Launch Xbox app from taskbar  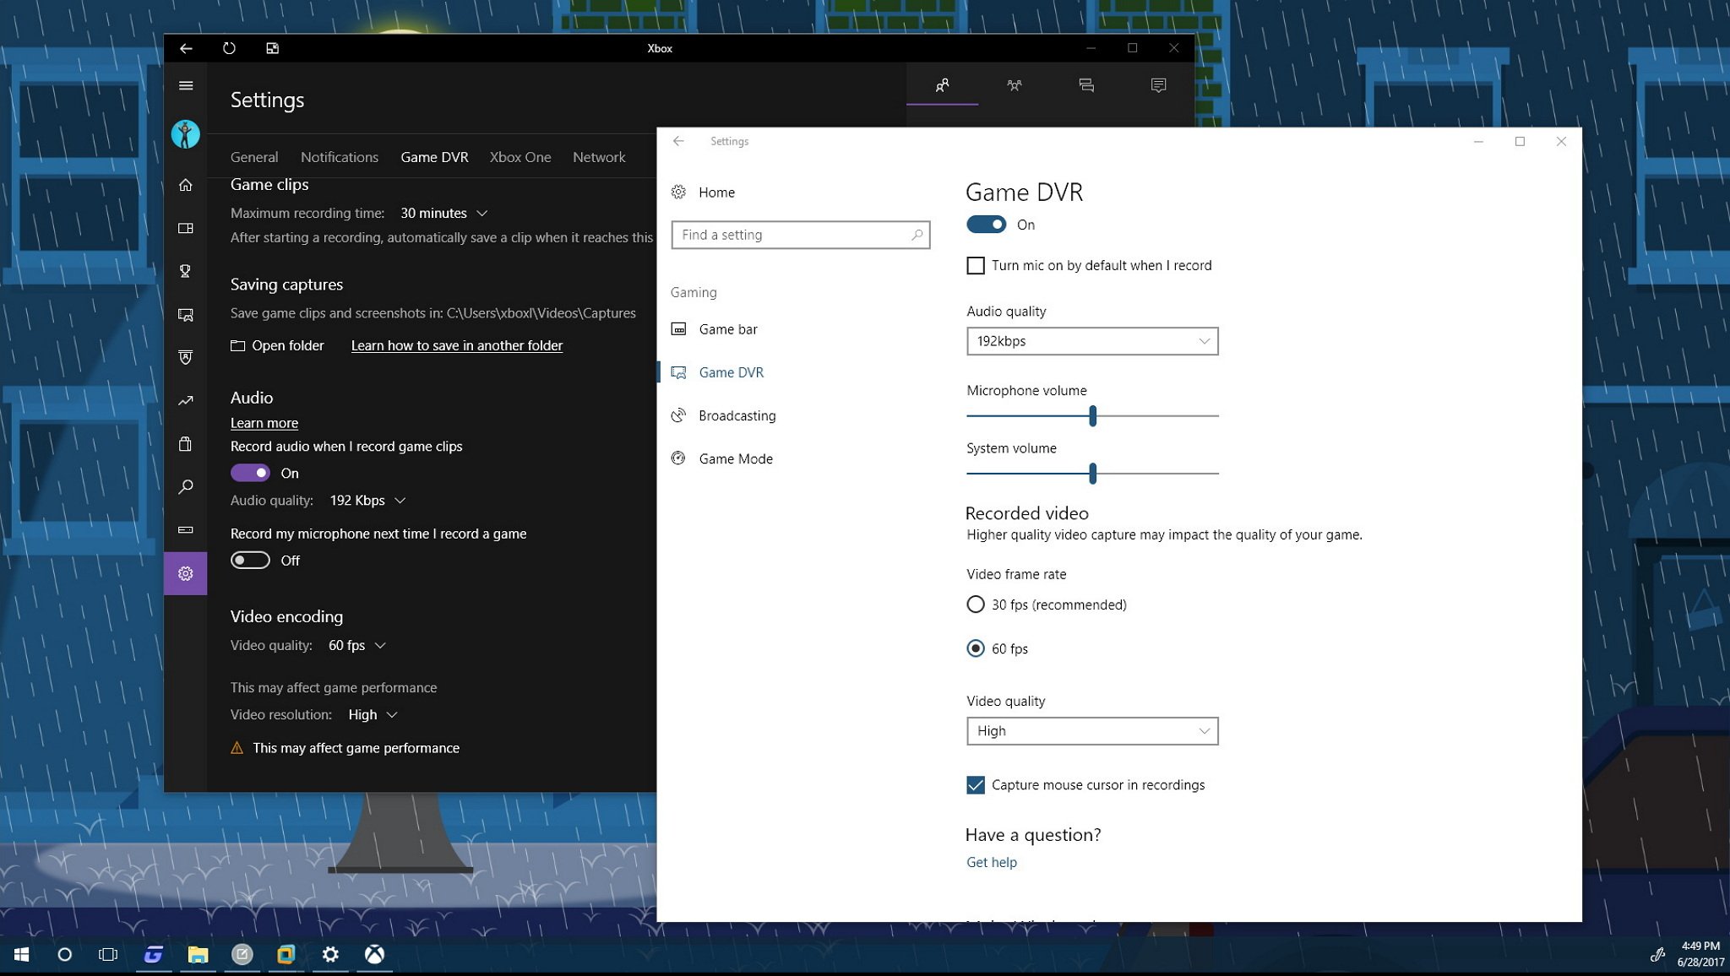click(374, 954)
